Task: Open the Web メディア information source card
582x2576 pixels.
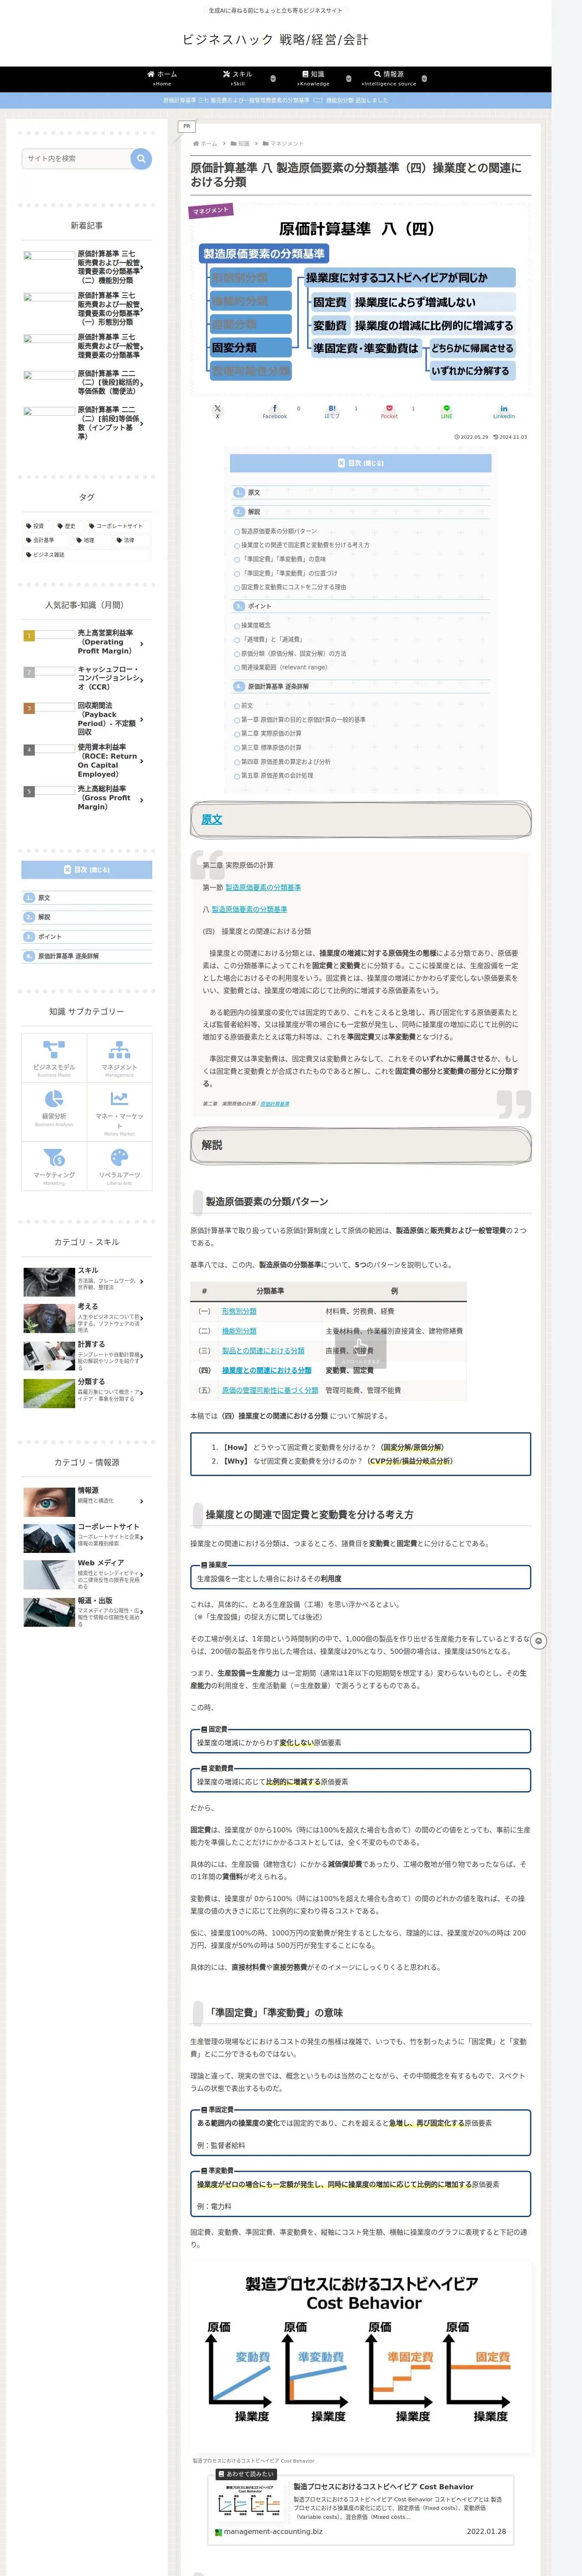Action: 87,1574
